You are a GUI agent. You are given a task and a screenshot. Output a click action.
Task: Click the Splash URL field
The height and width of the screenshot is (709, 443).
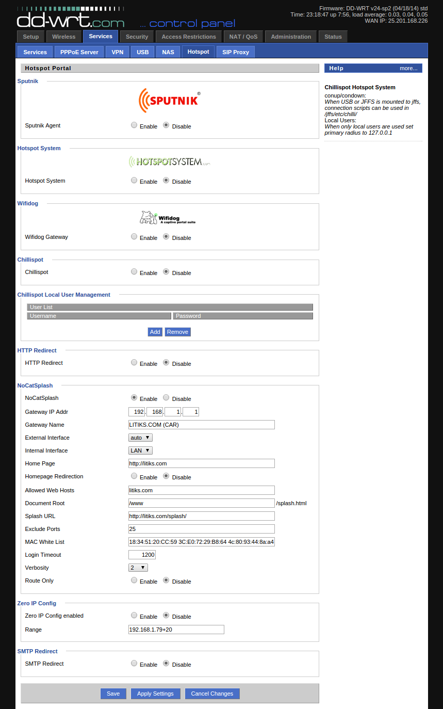(202, 516)
